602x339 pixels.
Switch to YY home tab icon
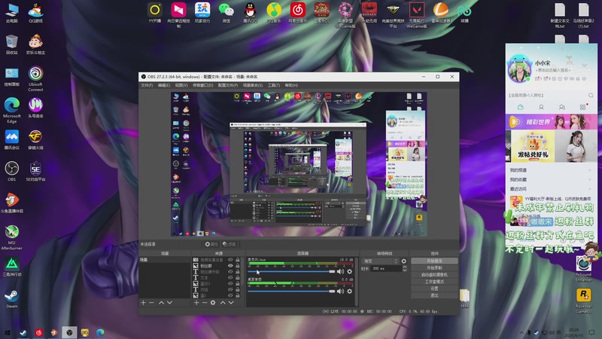pos(520,107)
